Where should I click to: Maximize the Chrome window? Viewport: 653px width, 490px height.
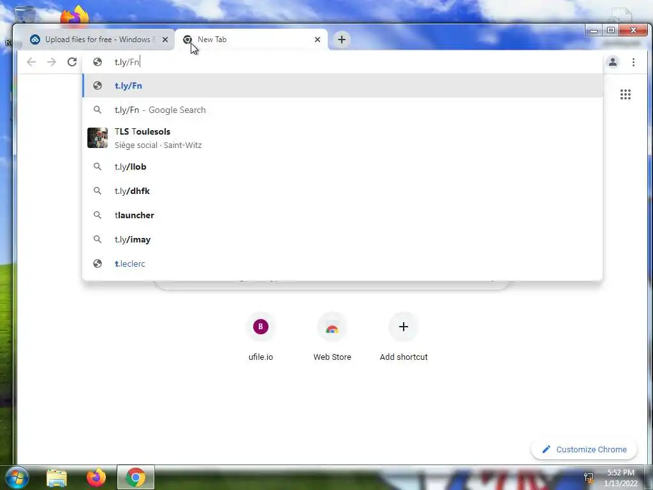610,30
